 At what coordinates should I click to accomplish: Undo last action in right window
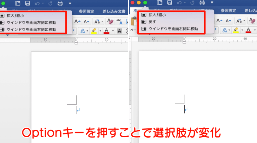coord(179,3)
